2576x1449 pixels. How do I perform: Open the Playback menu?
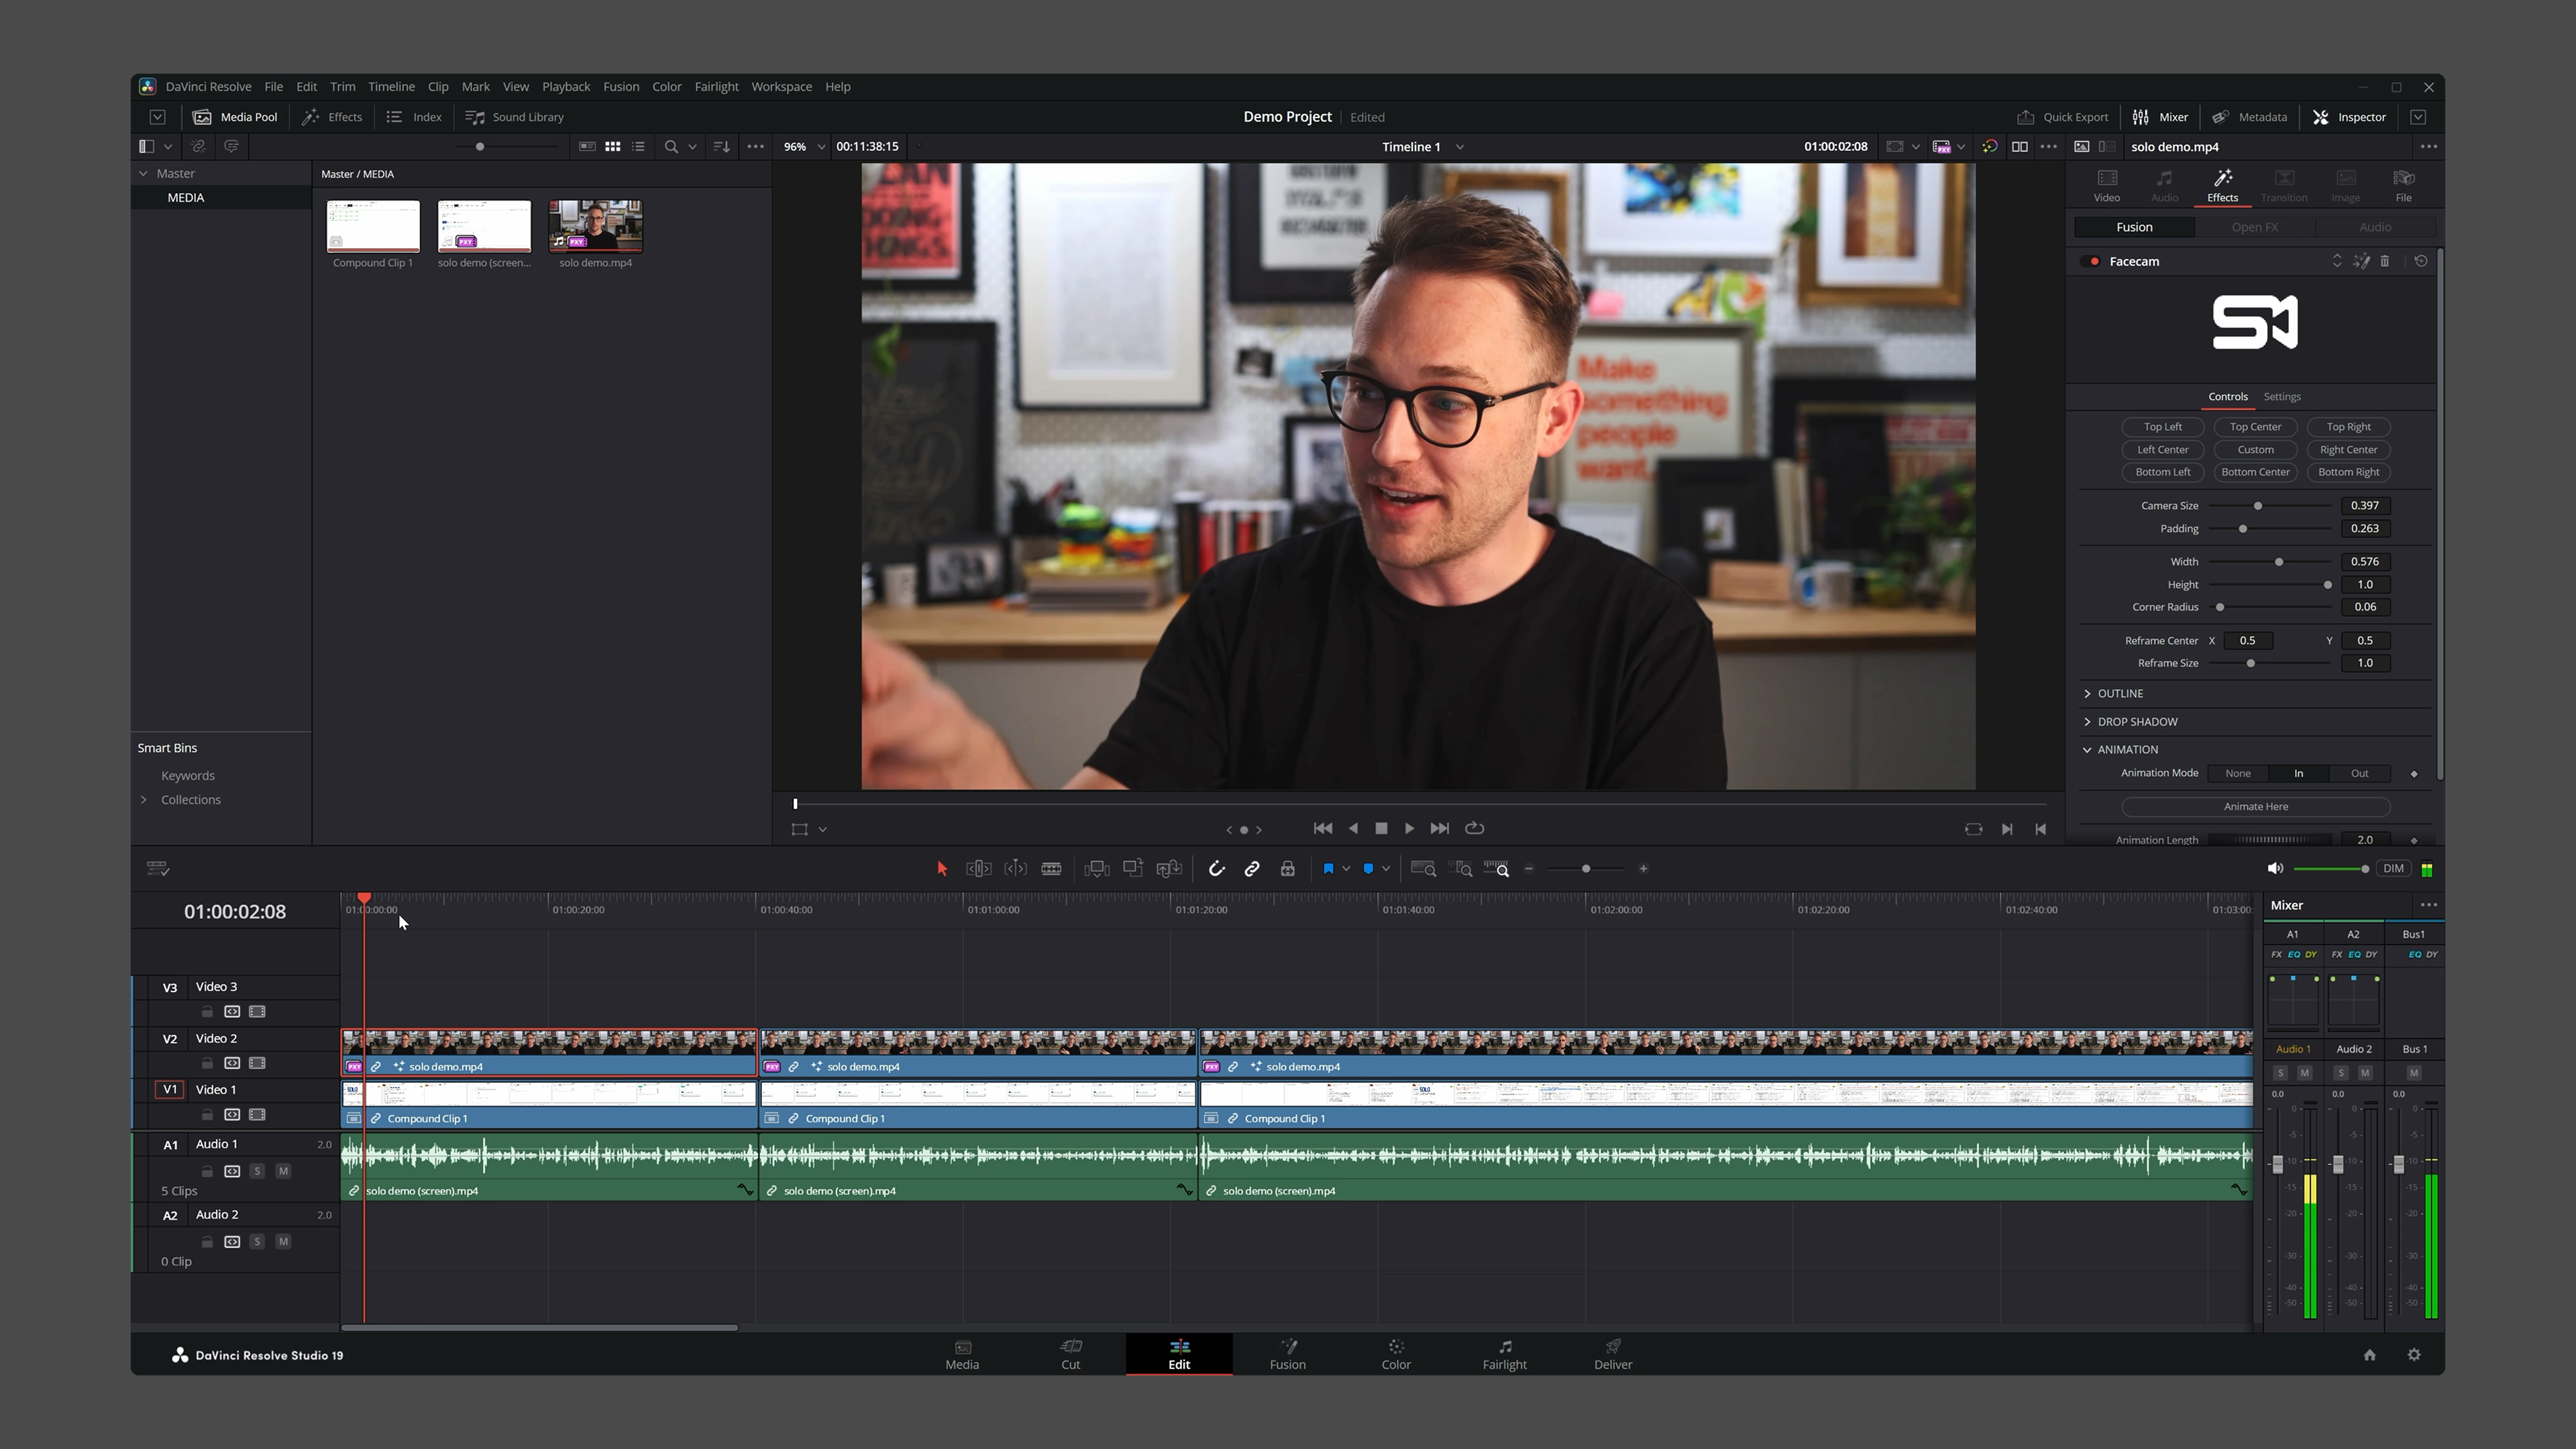point(566,87)
